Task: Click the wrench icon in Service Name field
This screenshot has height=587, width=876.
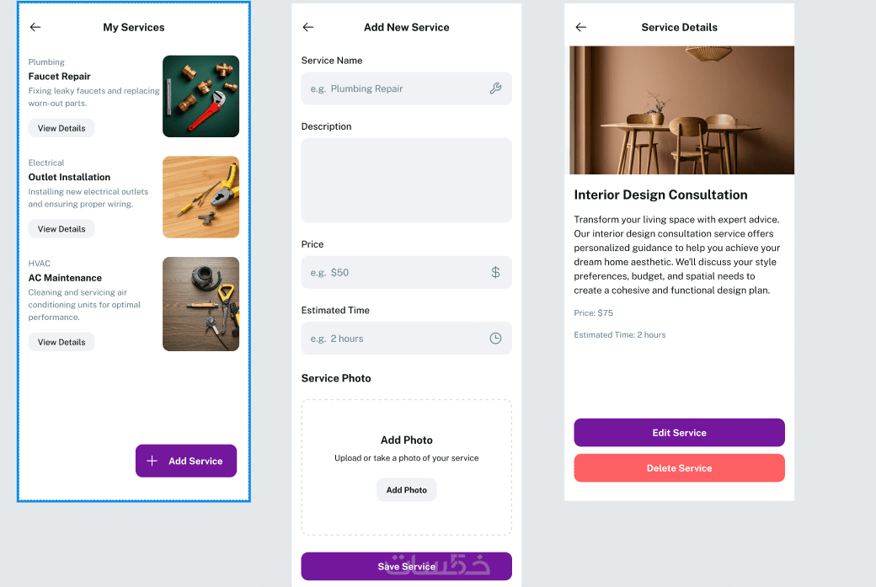Action: (x=495, y=88)
